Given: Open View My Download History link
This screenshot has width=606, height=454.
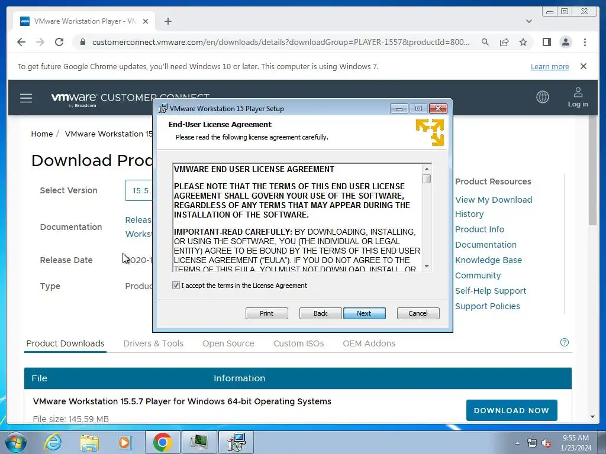Looking at the screenshot, I should pyautogui.click(x=494, y=207).
